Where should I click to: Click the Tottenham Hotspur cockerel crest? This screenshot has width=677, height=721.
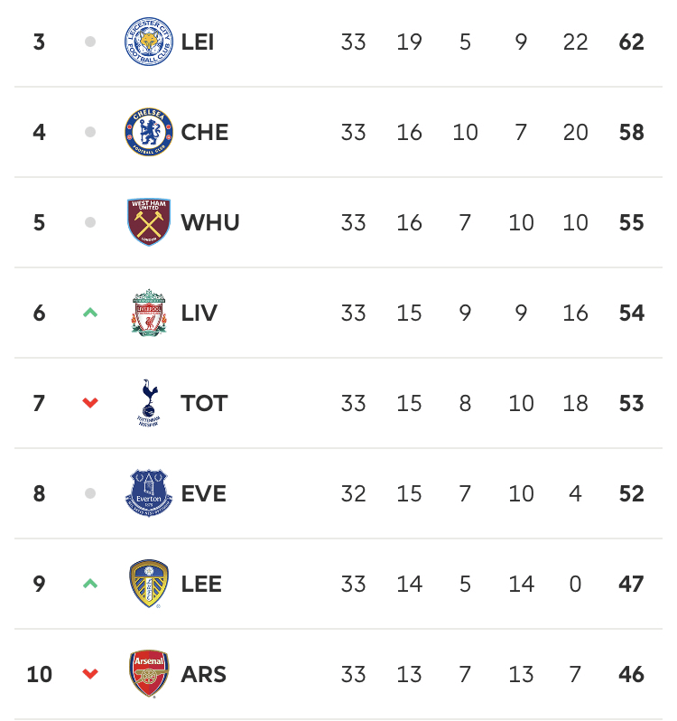tap(148, 404)
